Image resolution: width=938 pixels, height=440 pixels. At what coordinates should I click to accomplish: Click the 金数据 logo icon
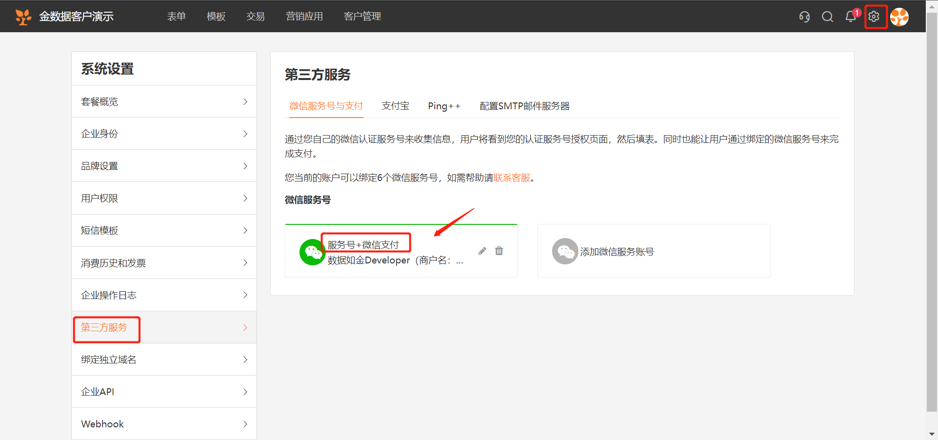[x=23, y=17]
